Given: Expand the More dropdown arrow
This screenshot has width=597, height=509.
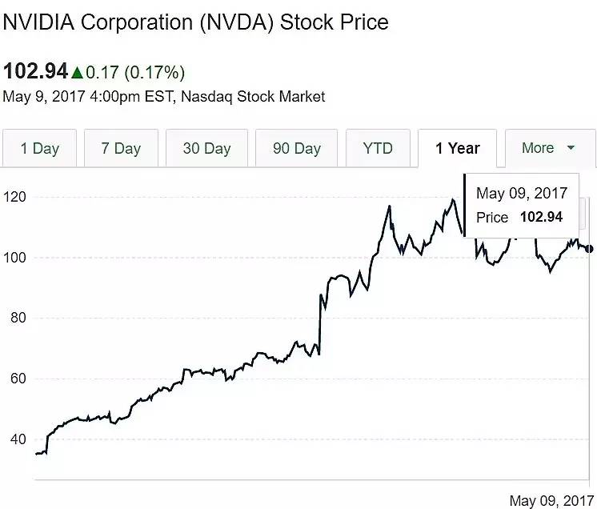Looking at the screenshot, I should click(571, 148).
